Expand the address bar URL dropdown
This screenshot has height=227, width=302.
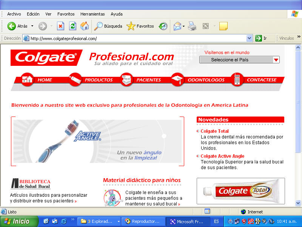pos(249,38)
